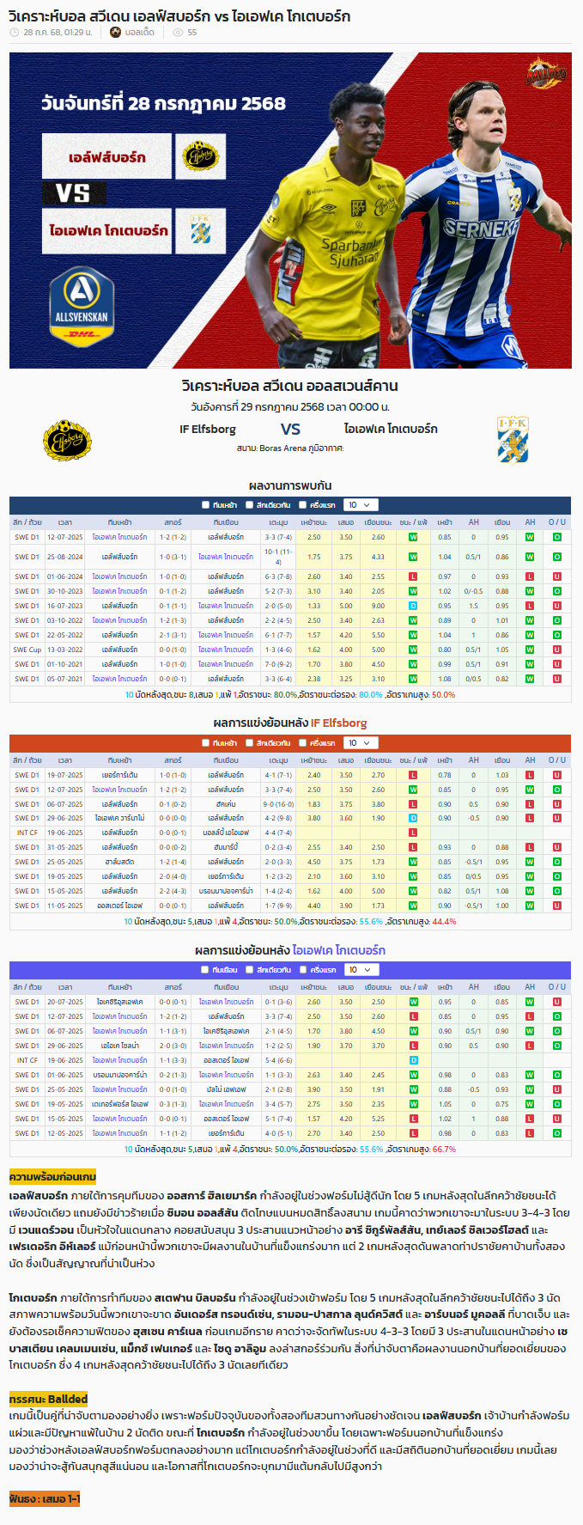This screenshot has height=1525, width=583.
Task: Click the blue D result badge in Elfsborg's 29-06-2025 row
Action: pyautogui.click(x=413, y=818)
